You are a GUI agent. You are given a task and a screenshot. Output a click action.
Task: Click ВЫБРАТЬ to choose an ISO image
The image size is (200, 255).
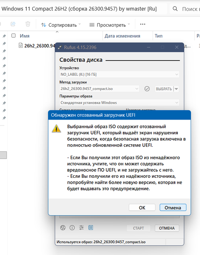point(164,89)
